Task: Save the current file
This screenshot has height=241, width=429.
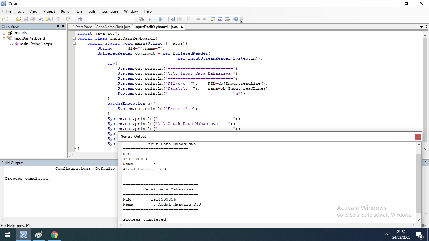Action: 25,19
